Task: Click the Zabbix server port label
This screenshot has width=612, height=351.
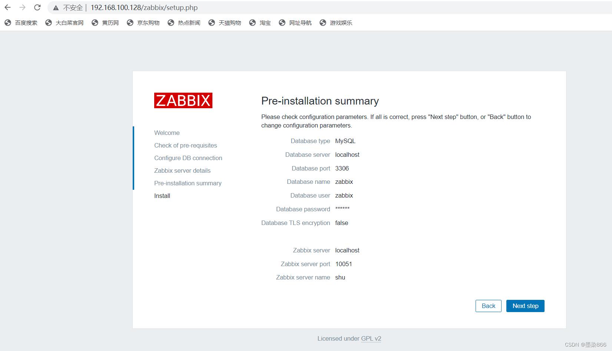Action: tap(305, 264)
